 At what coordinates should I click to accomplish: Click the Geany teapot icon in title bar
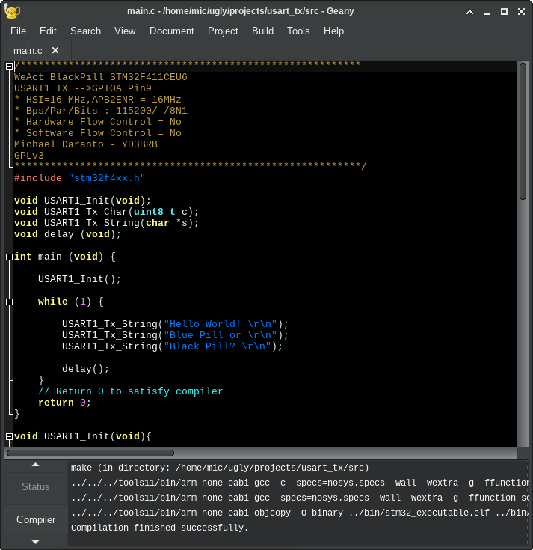[13, 12]
